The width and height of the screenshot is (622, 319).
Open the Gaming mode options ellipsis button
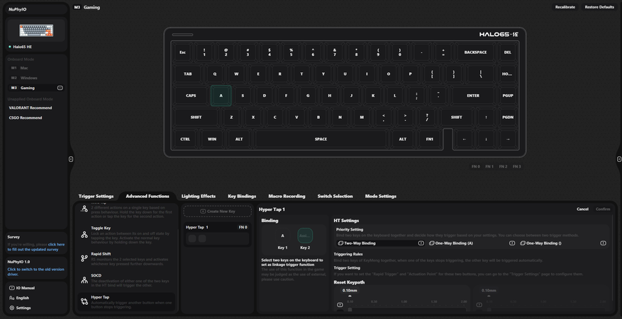60,88
